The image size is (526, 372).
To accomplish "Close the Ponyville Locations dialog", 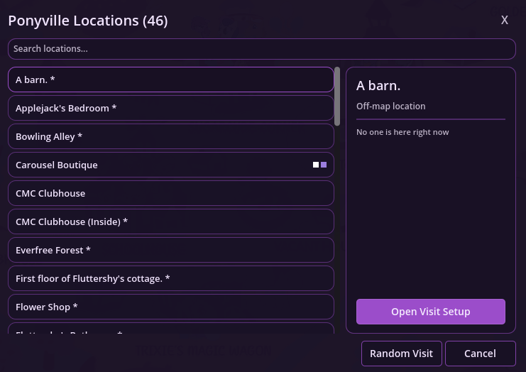I will pyautogui.click(x=504, y=20).
